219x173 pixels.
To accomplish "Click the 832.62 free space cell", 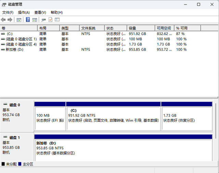I will coord(164,34).
